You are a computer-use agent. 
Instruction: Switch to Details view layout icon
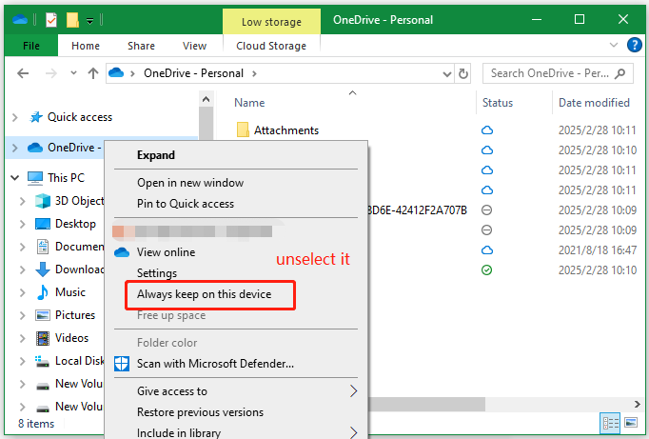pos(610,423)
